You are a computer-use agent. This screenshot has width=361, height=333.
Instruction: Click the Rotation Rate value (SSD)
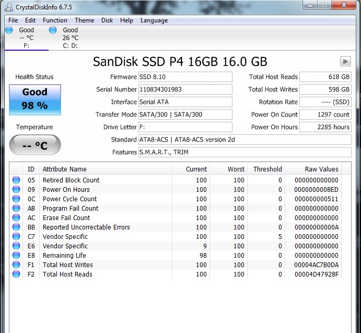tap(325, 102)
